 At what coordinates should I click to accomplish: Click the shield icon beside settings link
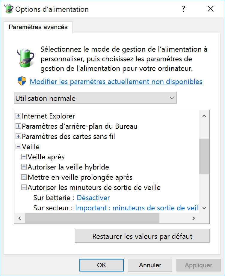22,81
